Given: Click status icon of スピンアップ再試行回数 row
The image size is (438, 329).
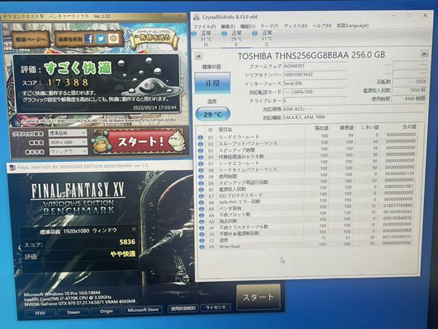Looking at the screenshot, I should coord(201,183).
